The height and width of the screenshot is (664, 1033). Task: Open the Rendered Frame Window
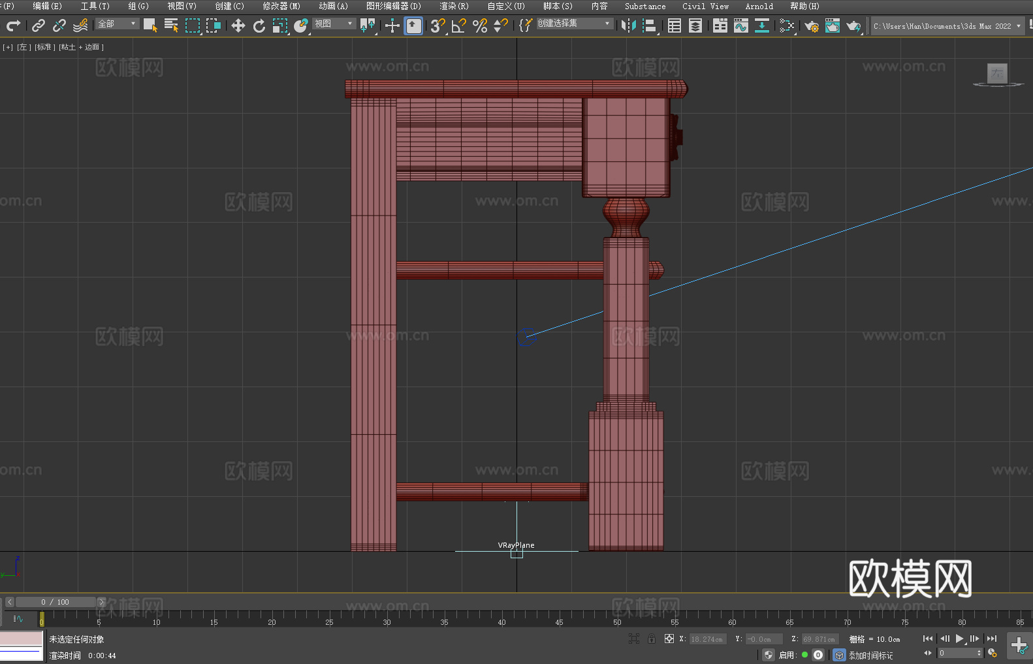pos(833,25)
